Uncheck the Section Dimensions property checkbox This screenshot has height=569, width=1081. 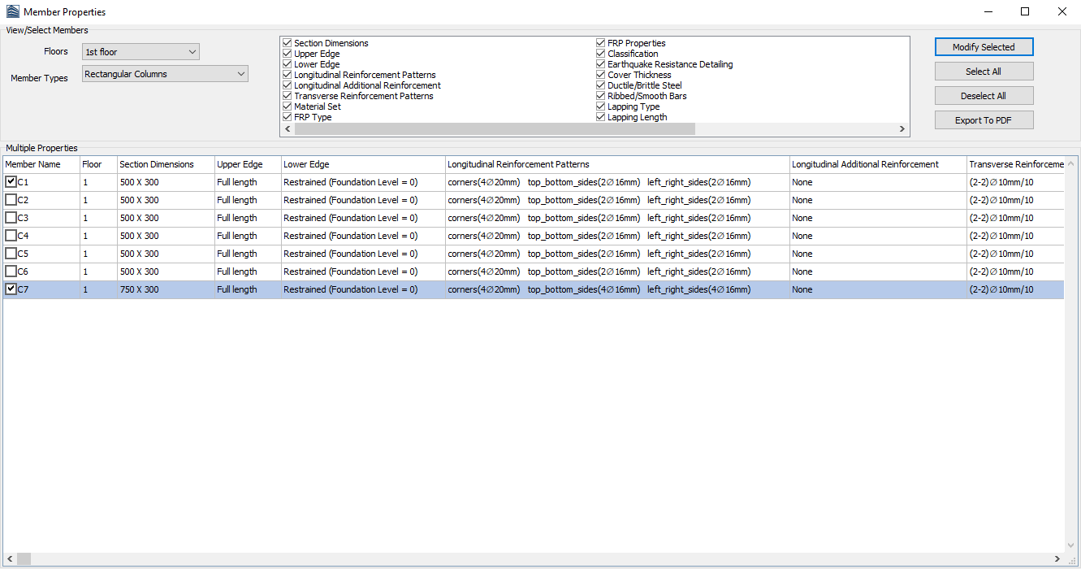(x=287, y=43)
